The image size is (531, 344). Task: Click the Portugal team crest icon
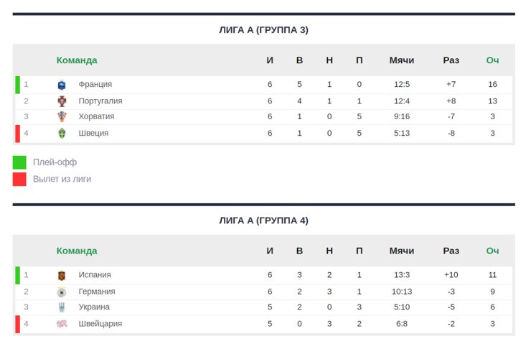coord(62,101)
